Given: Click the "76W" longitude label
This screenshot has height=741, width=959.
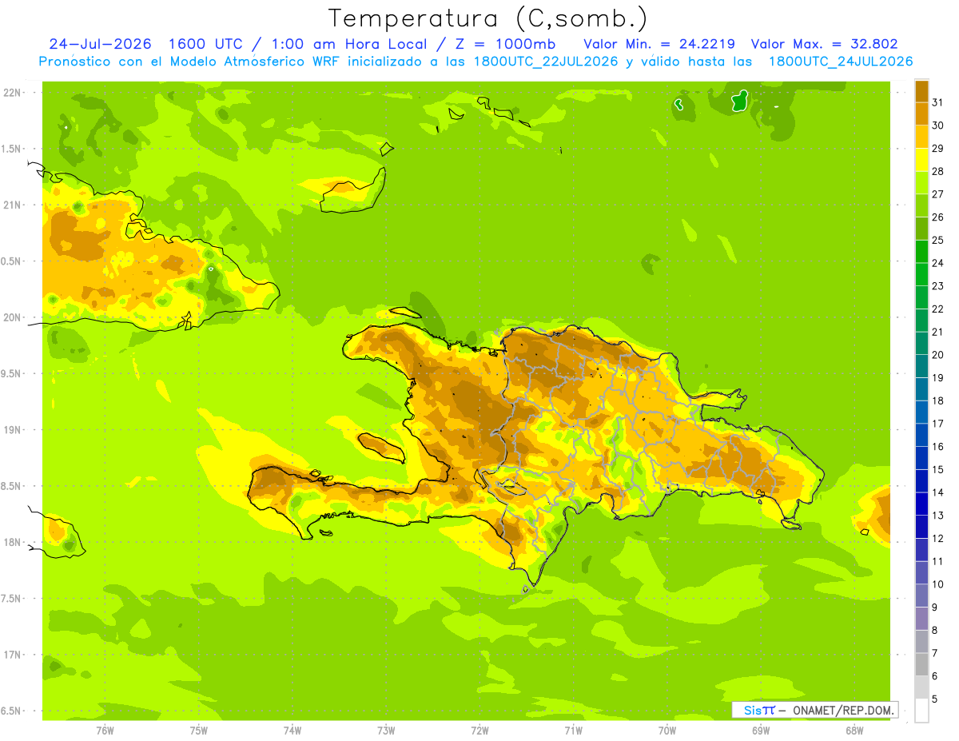Looking at the screenshot, I should tap(105, 731).
